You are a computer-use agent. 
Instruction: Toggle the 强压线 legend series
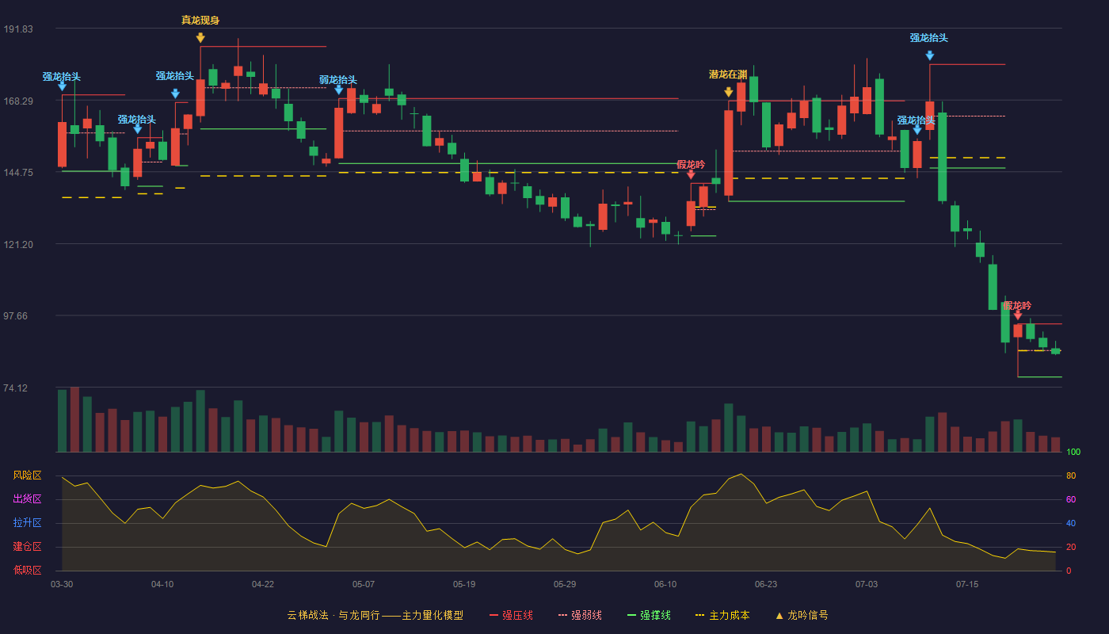tap(511, 615)
